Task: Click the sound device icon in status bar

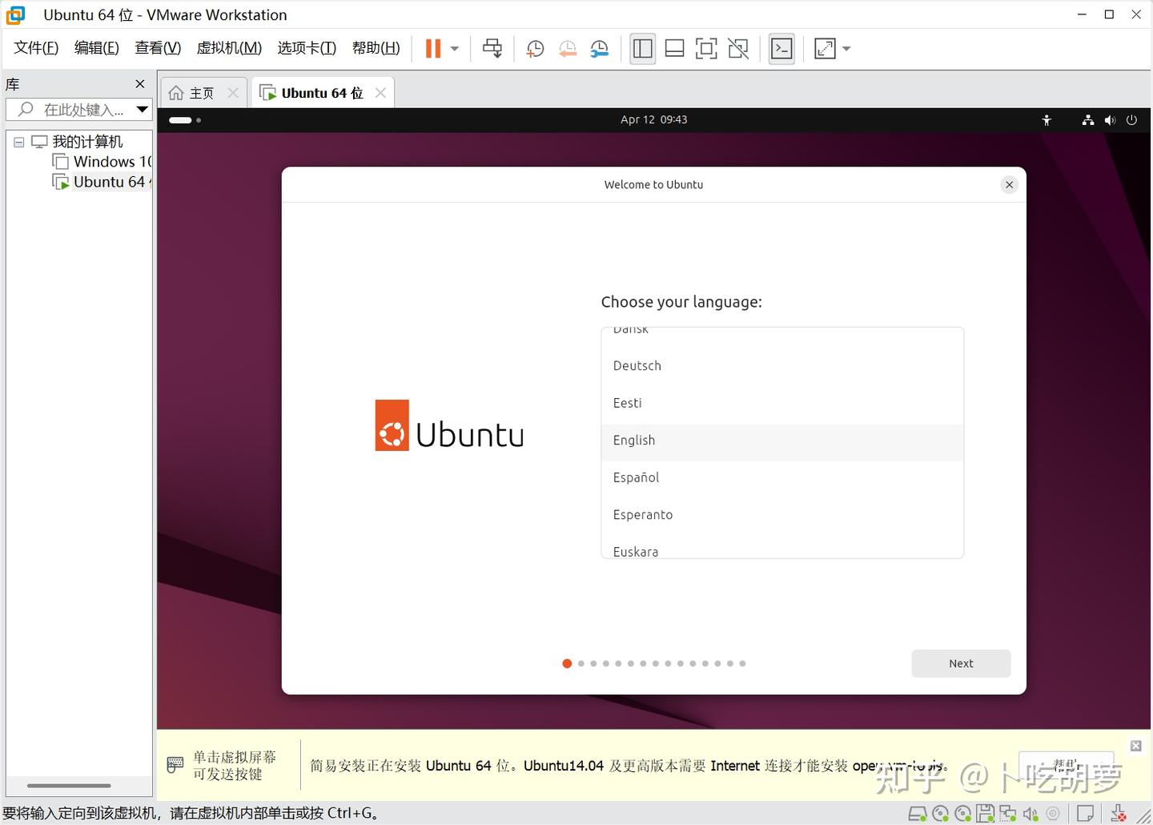Action: coord(1029,813)
